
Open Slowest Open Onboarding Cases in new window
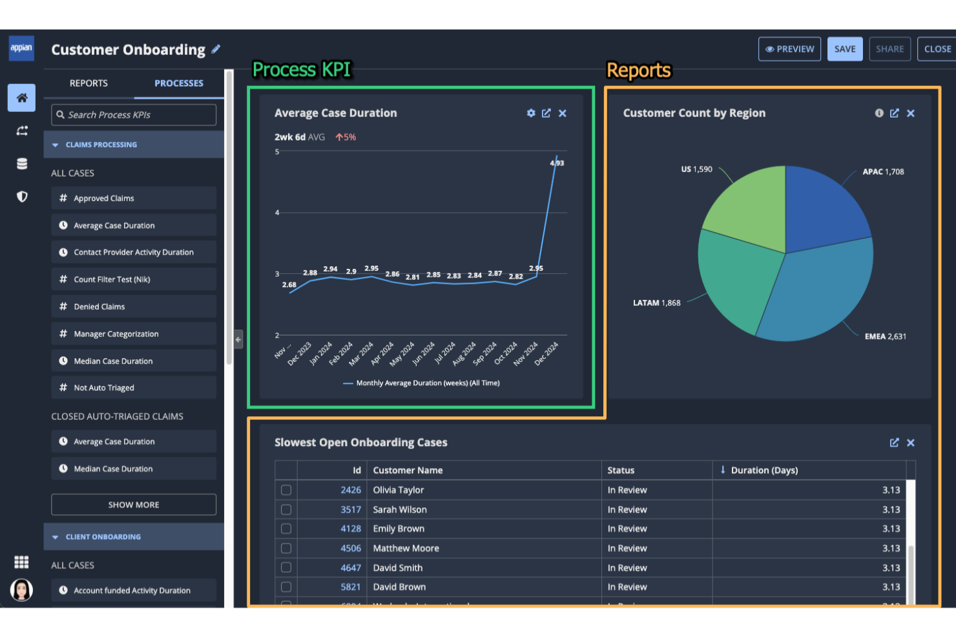[895, 443]
